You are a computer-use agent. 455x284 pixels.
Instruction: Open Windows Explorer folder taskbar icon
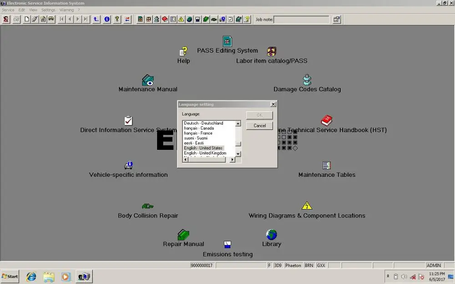(49, 277)
